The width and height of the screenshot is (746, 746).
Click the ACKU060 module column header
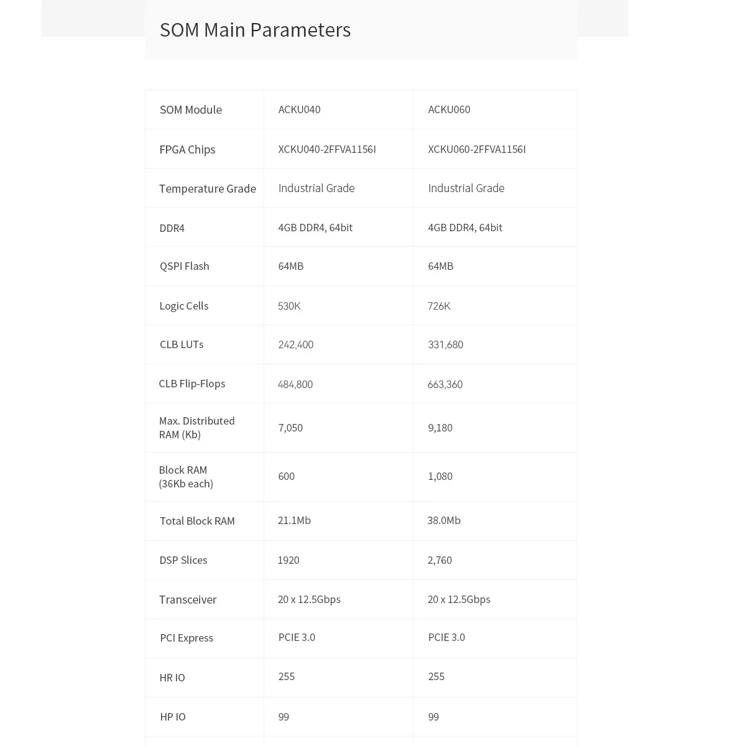click(449, 109)
